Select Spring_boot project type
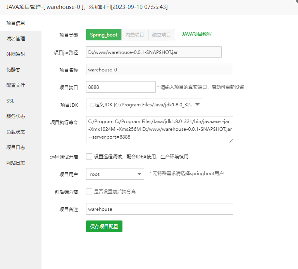298x269 pixels. click(103, 35)
